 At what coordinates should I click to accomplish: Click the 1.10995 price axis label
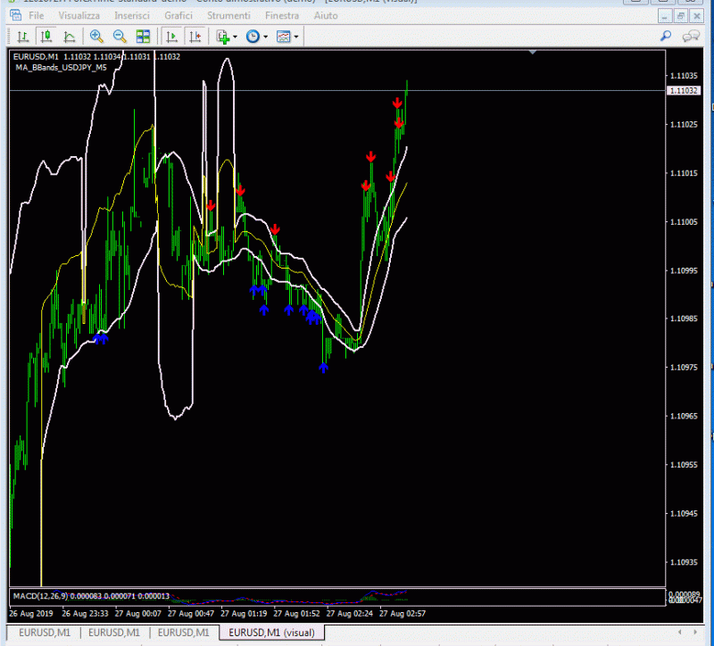tap(684, 270)
